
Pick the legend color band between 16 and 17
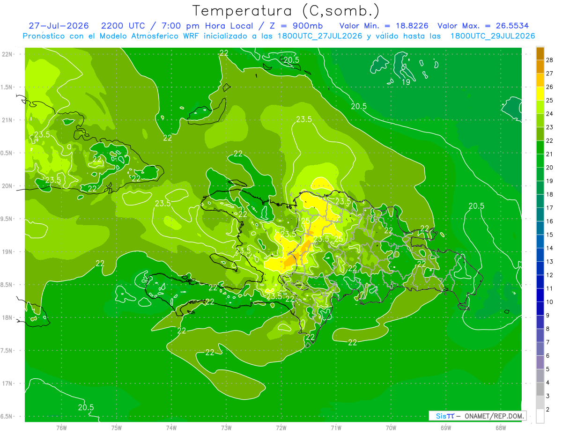coord(540,214)
